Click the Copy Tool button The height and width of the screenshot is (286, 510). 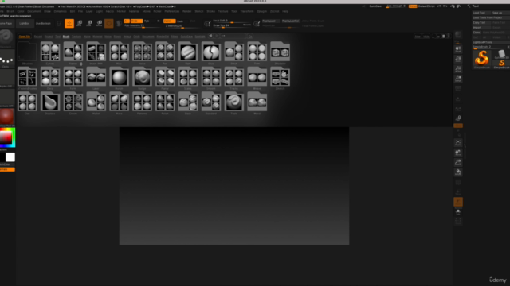[x=481, y=23]
